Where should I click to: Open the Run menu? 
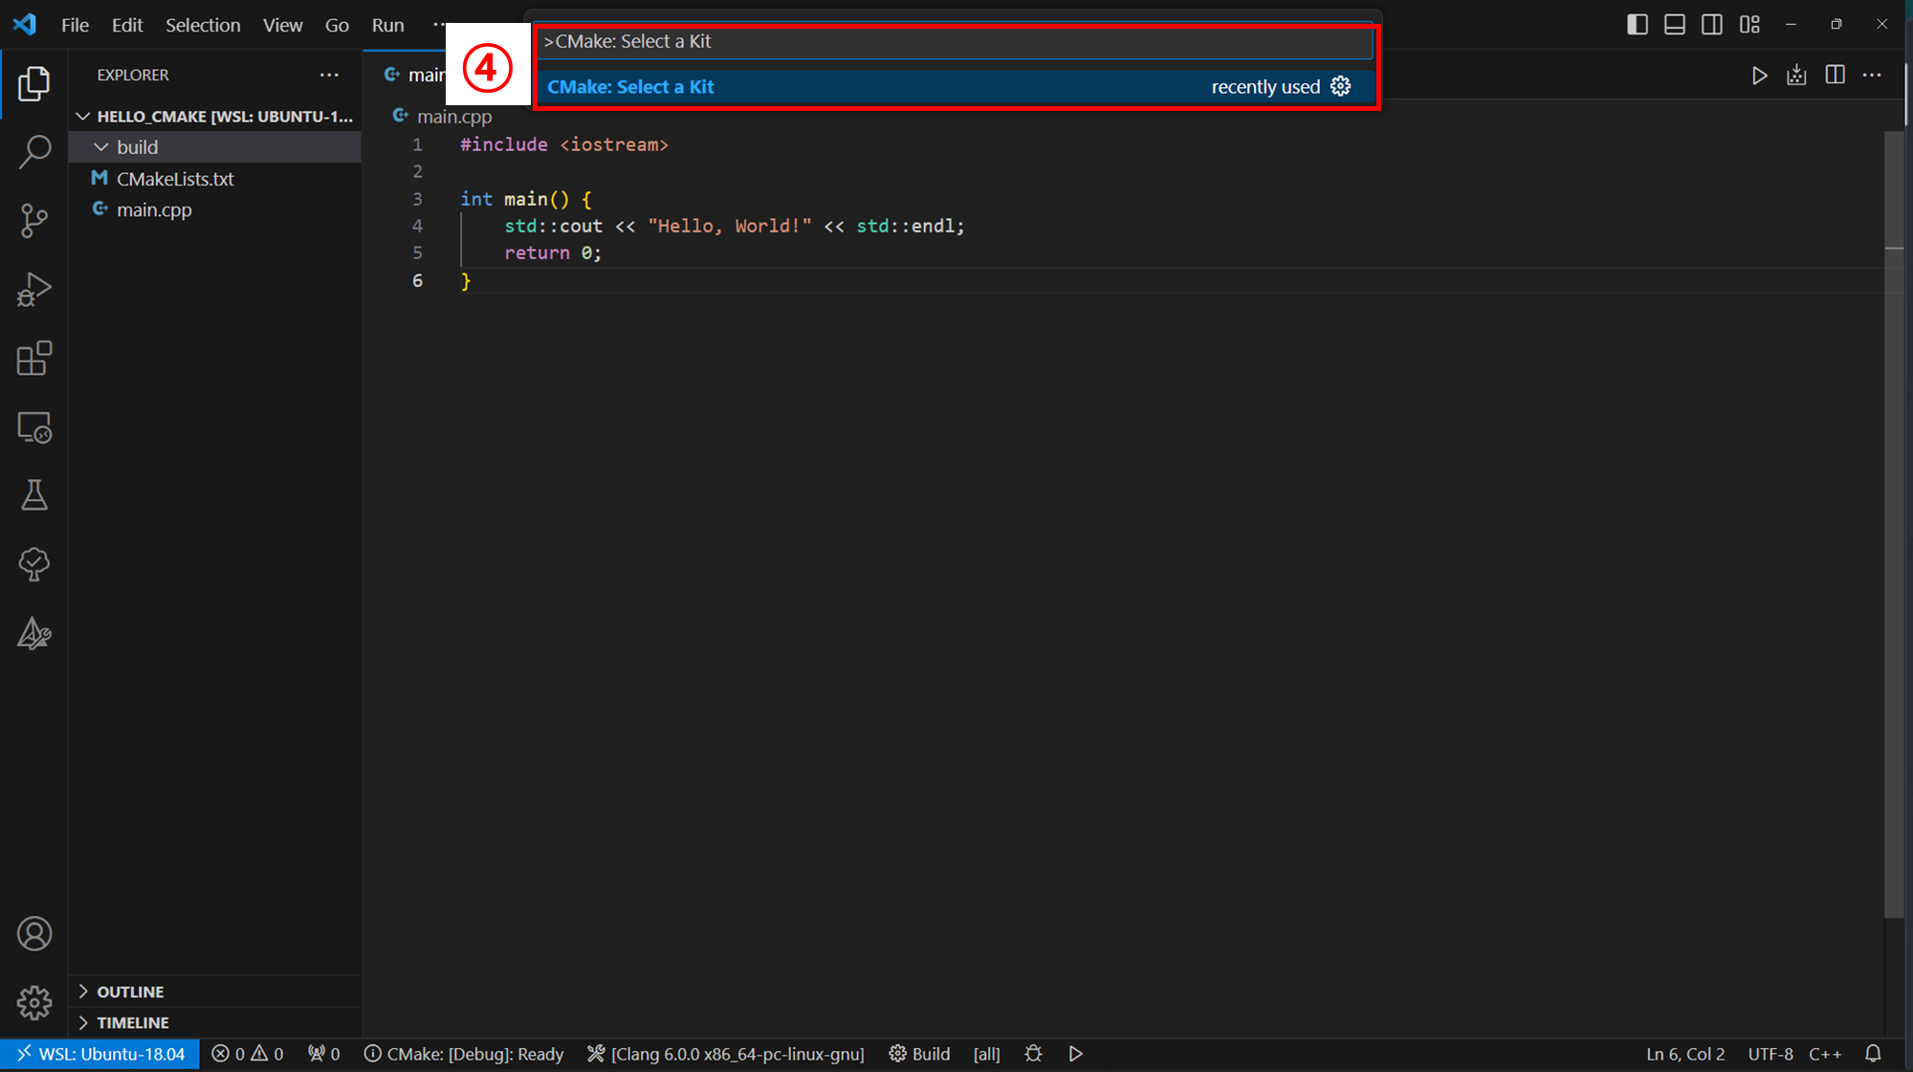click(387, 25)
